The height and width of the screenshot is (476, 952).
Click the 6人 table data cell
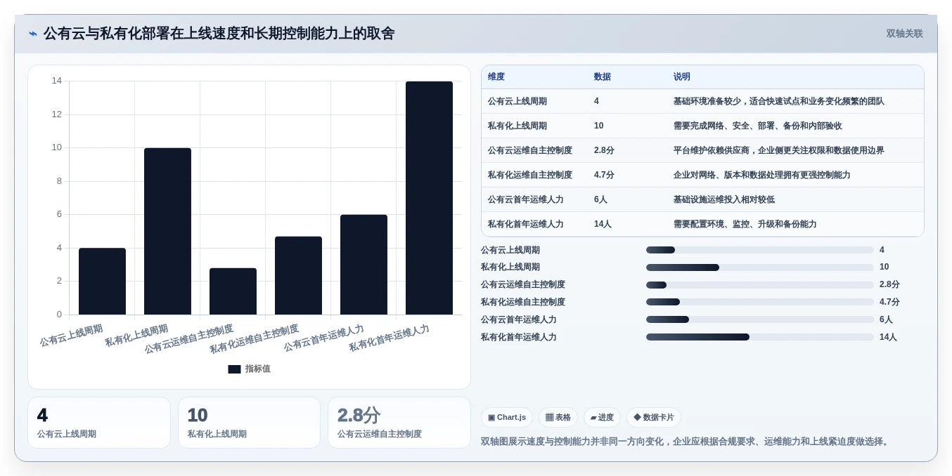(x=600, y=200)
